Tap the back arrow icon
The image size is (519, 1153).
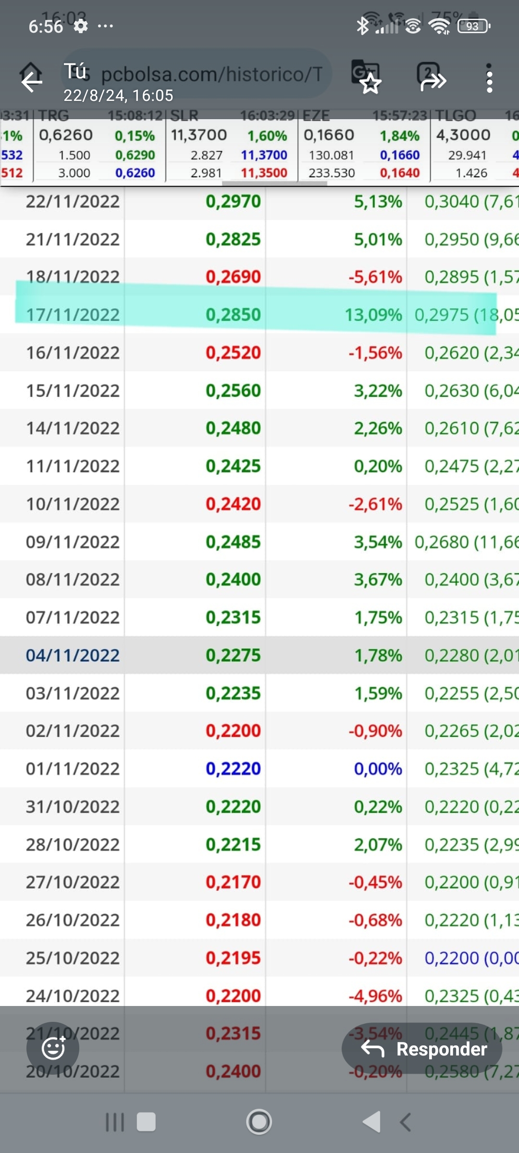pyautogui.click(x=32, y=82)
